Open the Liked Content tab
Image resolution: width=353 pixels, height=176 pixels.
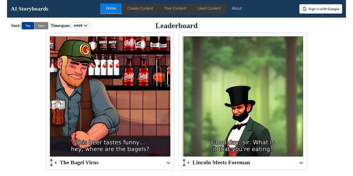pyautogui.click(x=209, y=9)
